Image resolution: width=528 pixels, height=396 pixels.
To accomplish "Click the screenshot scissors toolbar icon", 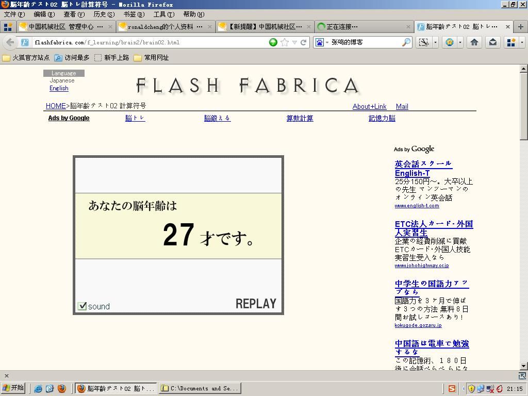I will pos(424,42).
